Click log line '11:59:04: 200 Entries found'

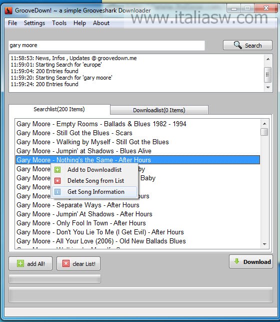pyautogui.click(x=44, y=71)
